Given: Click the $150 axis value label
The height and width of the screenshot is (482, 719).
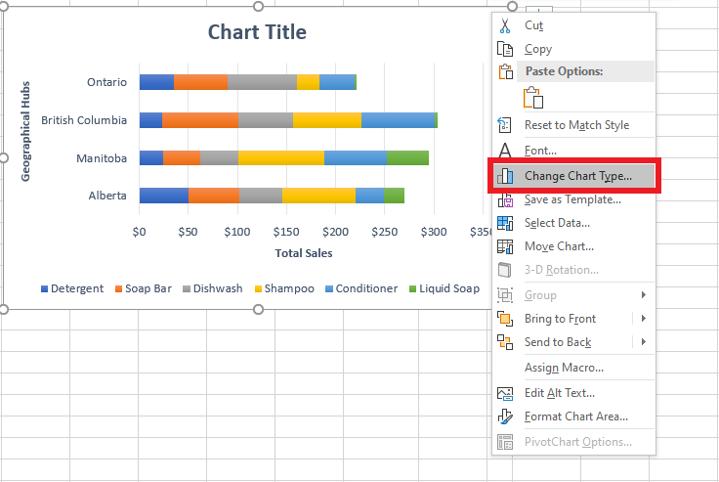Looking at the screenshot, I should click(x=286, y=232).
